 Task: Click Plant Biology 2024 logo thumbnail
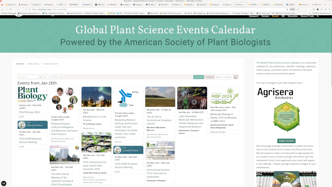tap(32, 95)
